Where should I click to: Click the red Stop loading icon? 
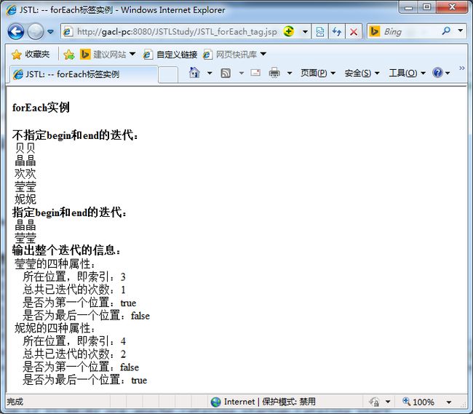pos(354,32)
